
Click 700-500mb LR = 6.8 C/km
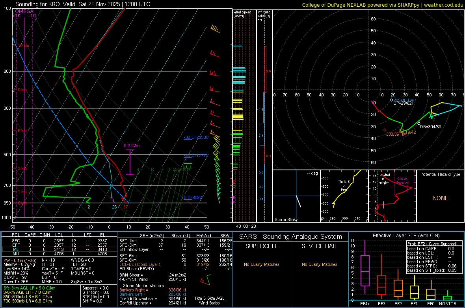[x=28, y=301]
